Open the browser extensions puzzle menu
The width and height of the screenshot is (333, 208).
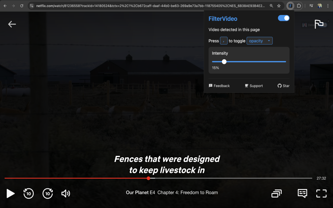tap(299, 6)
